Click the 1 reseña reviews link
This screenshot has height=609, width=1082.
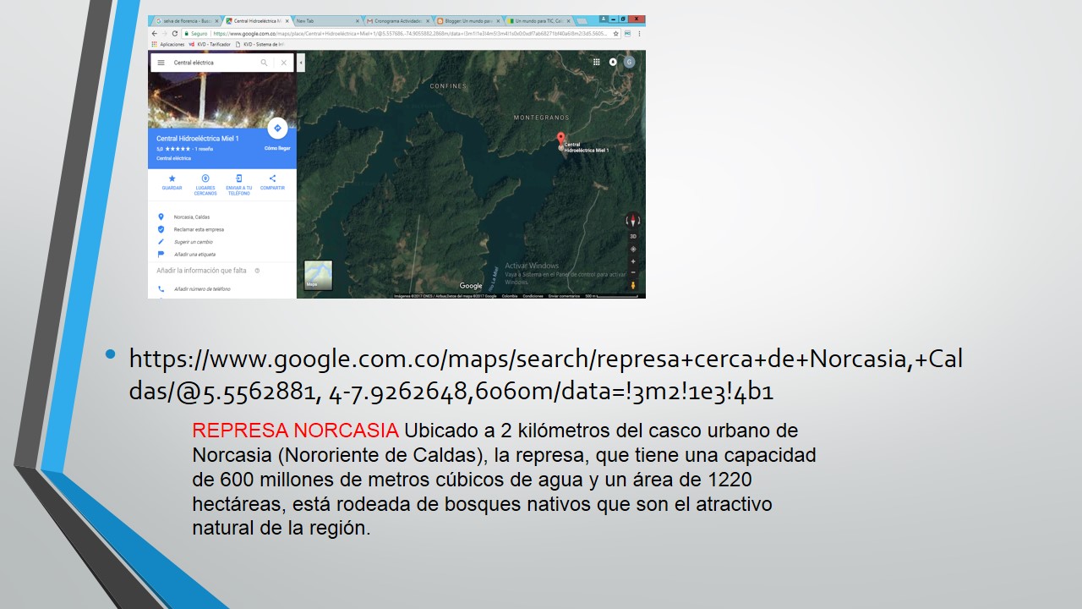pyautogui.click(x=204, y=149)
